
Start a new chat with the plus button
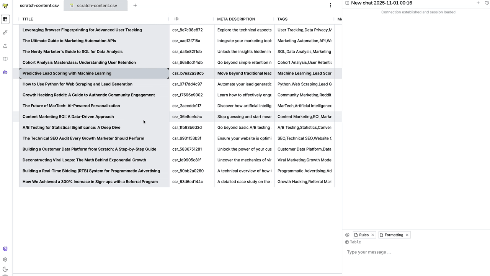point(478,3)
